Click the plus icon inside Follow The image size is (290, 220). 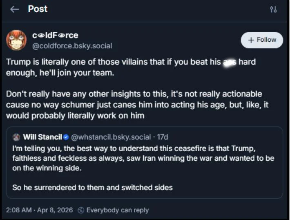[x=251, y=40]
